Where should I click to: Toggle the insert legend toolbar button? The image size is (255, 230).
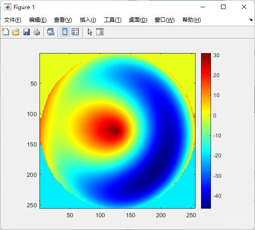tap(75, 32)
